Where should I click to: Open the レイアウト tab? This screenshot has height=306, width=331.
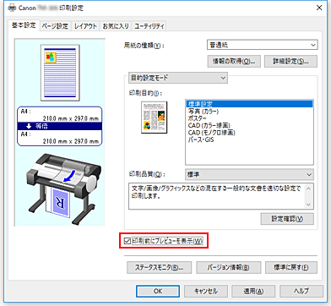[85, 26]
